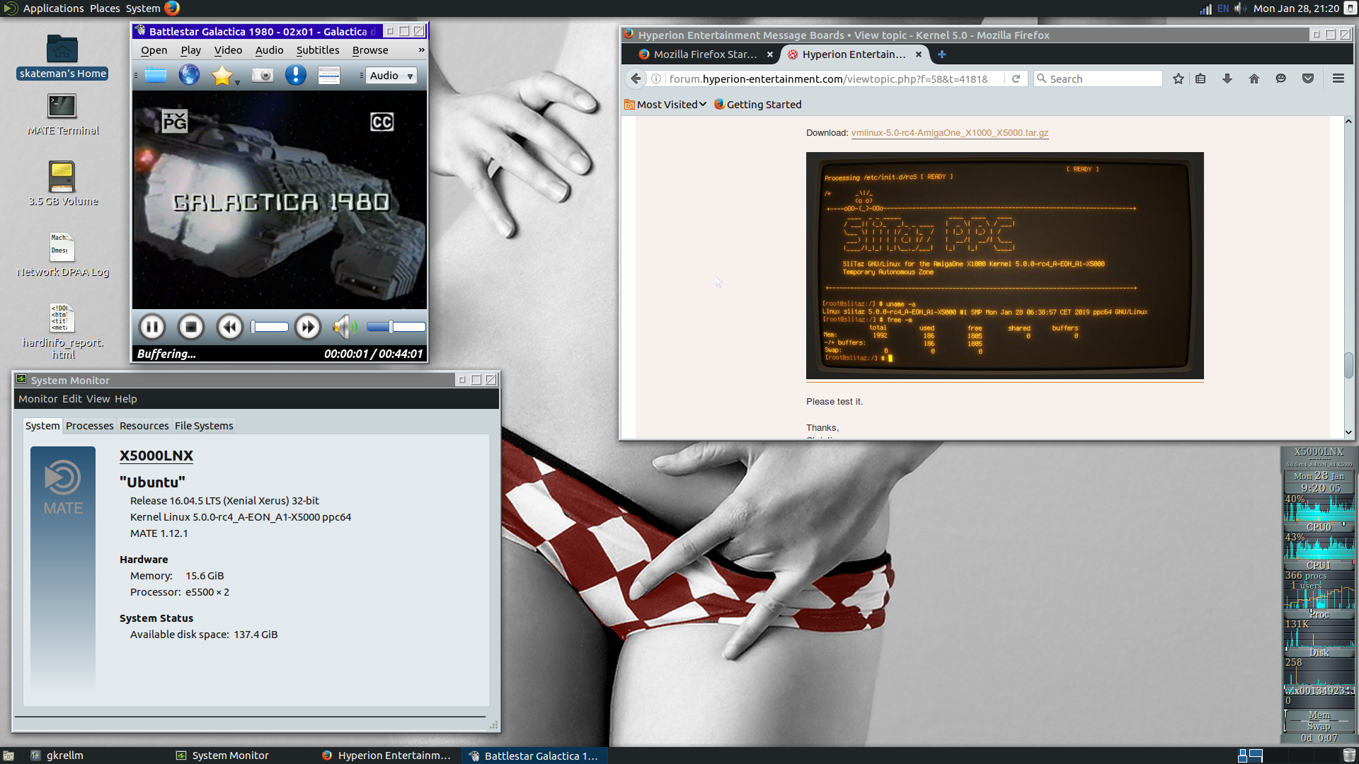Click the stop button in VLC player
This screenshot has width=1359, height=764.
pos(190,328)
